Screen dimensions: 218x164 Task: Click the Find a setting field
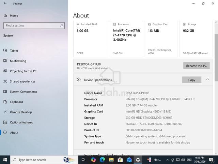coord(34,26)
